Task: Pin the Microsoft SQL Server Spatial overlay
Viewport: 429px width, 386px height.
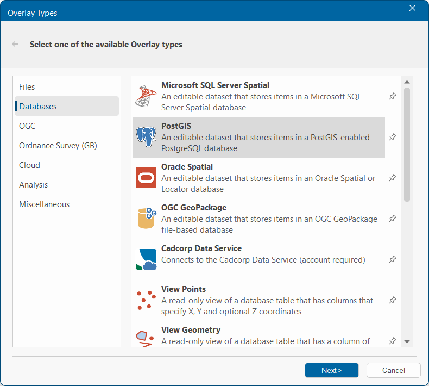Action: 393,96
